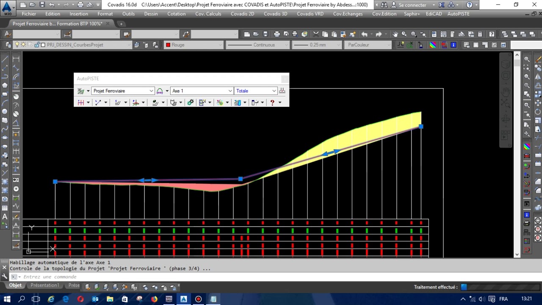
Task: Toggle the layer lock padlock icon
Action: coord(37,44)
